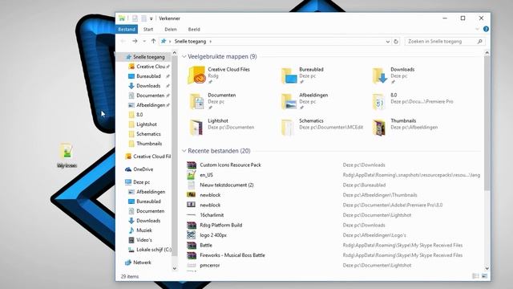Open recent locations dropdown arrow
This screenshot has height=289, width=513.
[x=144, y=41]
